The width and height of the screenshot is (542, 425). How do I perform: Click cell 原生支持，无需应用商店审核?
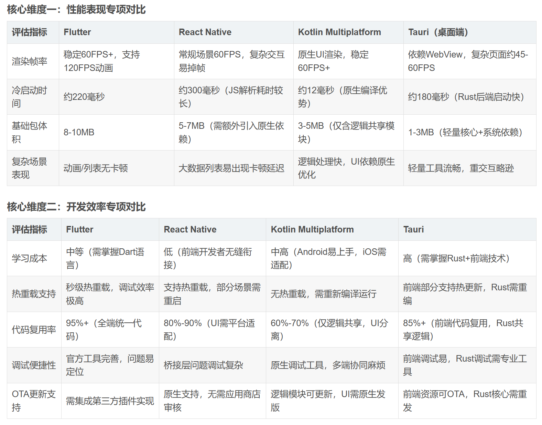click(x=212, y=401)
